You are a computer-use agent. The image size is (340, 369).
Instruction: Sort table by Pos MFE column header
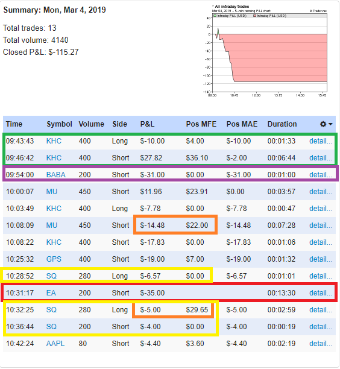click(x=201, y=124)
